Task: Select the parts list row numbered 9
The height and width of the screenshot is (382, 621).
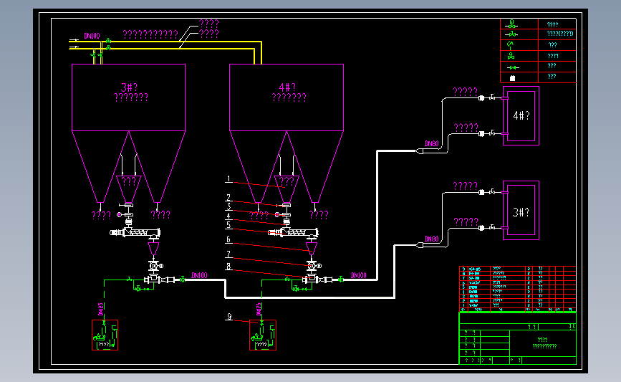Action: click(x=517, y=269)
